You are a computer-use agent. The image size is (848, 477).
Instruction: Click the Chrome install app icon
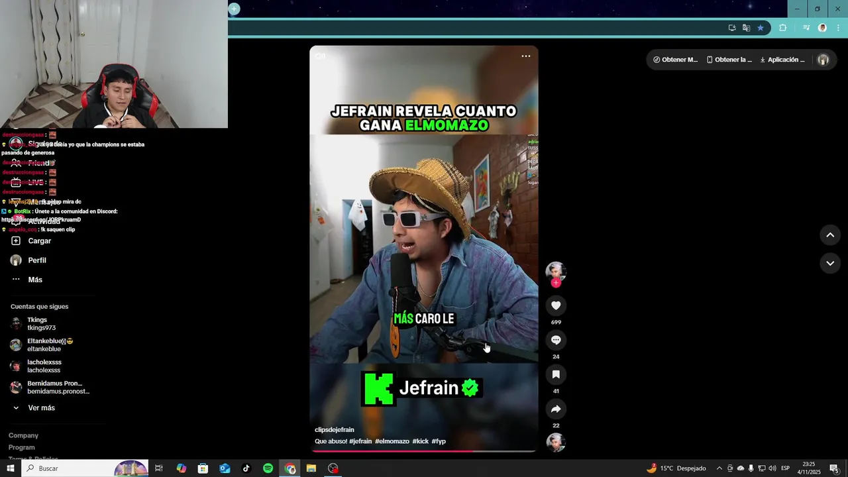tap(732, 28)
